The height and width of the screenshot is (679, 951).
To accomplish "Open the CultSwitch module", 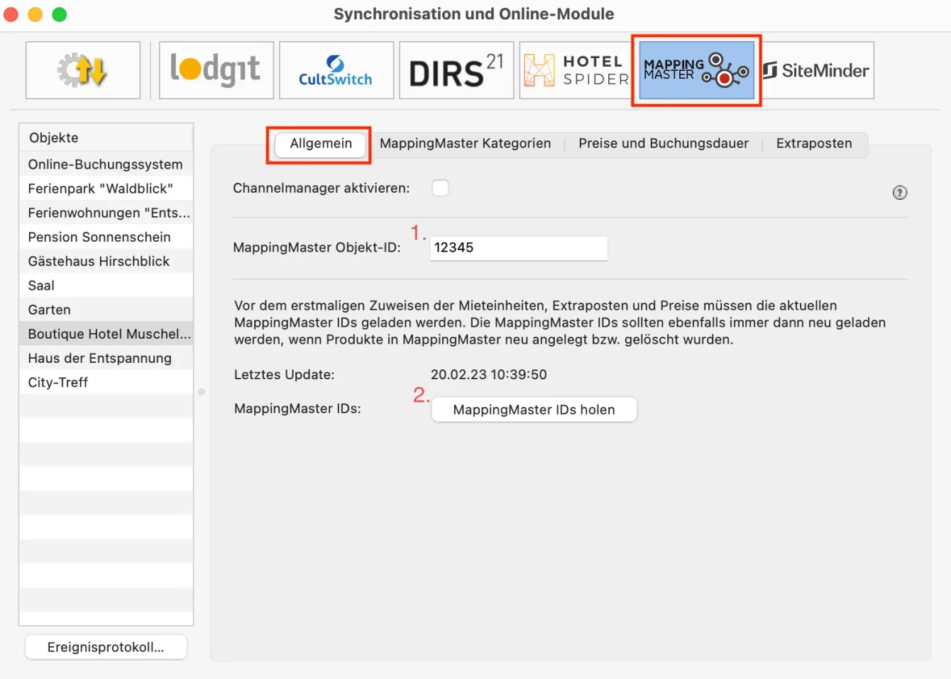I will (x=336, y=70).
